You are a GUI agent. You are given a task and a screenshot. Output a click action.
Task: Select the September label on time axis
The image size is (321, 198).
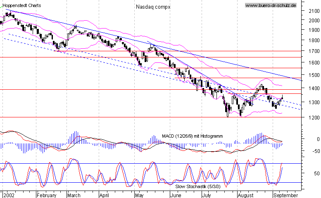click(x=286, y=196)
